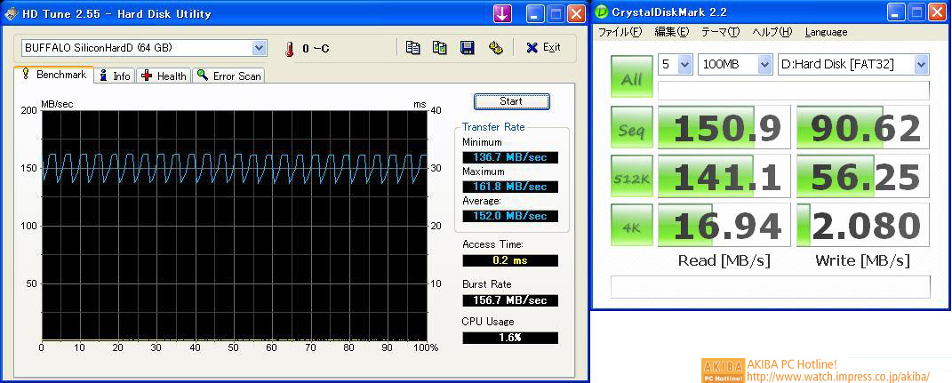Copy benchmark text to clipboard icon

tap(412, 48)
